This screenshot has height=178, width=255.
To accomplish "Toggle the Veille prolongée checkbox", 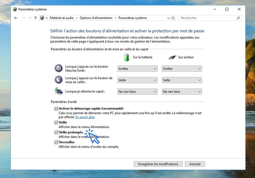I will (56, 132).
